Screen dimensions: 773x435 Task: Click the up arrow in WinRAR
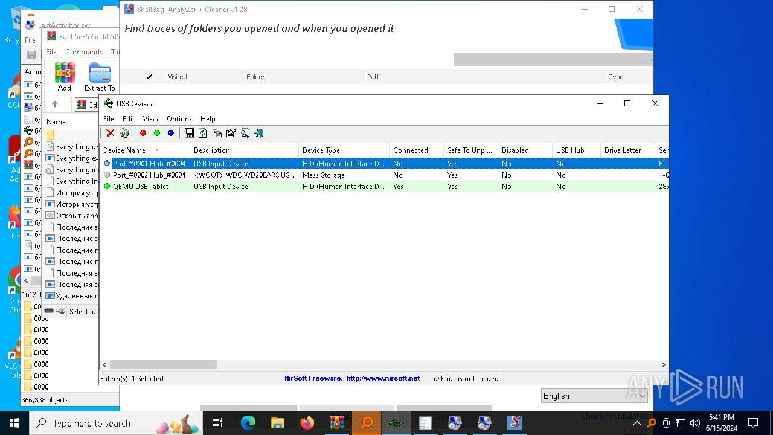coord(54,104)
